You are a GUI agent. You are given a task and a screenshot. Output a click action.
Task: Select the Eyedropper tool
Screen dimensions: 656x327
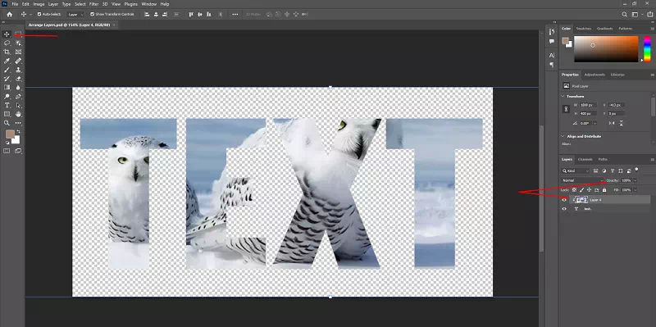click(7, 61)
